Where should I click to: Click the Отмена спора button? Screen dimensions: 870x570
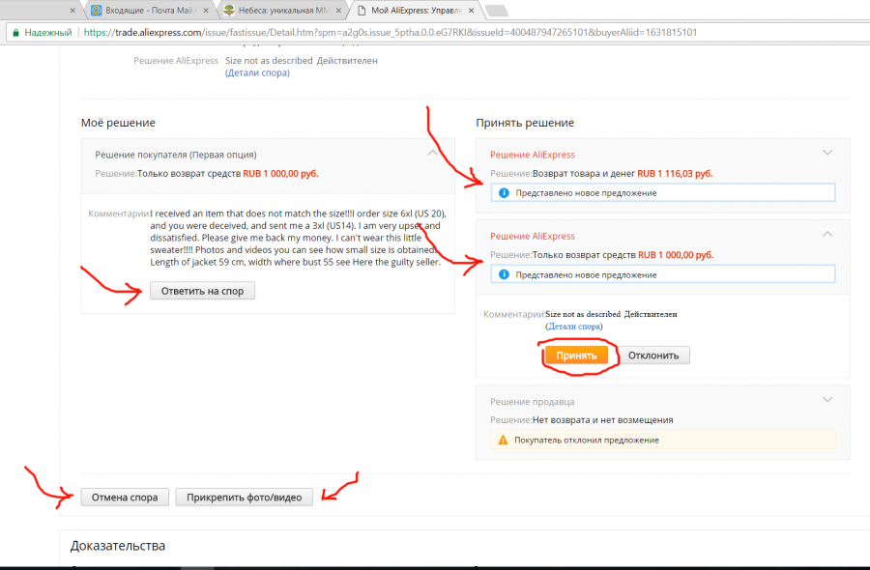[x=125, y=498]
